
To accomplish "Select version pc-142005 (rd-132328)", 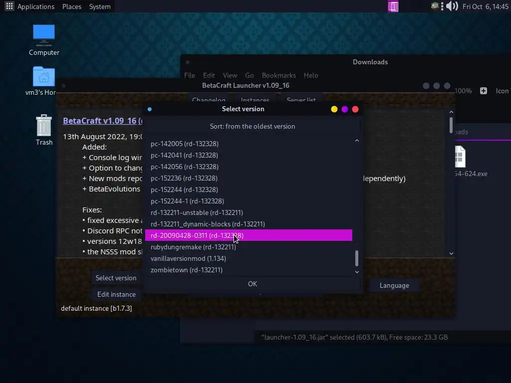I will [x=249, y=144].
